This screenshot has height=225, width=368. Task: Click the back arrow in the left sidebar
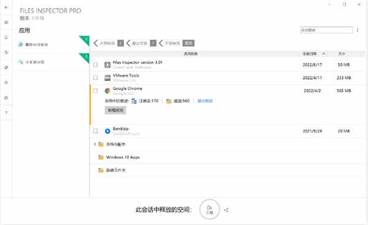6,7
